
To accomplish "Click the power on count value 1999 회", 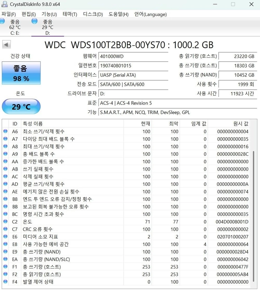I will click(x=238, y=84).
